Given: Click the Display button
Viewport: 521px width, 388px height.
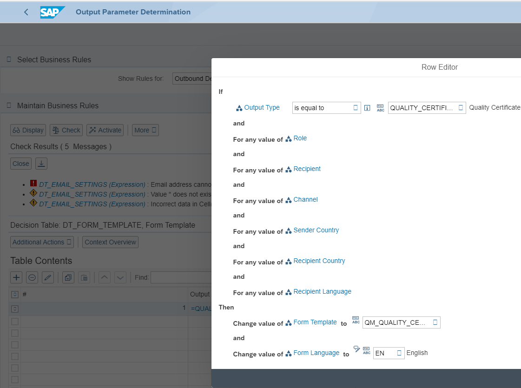Looking at the screenshot, I should pos(28,130).
